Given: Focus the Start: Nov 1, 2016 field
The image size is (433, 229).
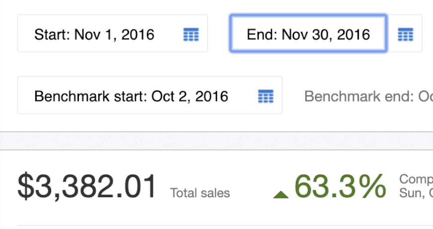Looking at the screenshot, I should tap(112, 33).
